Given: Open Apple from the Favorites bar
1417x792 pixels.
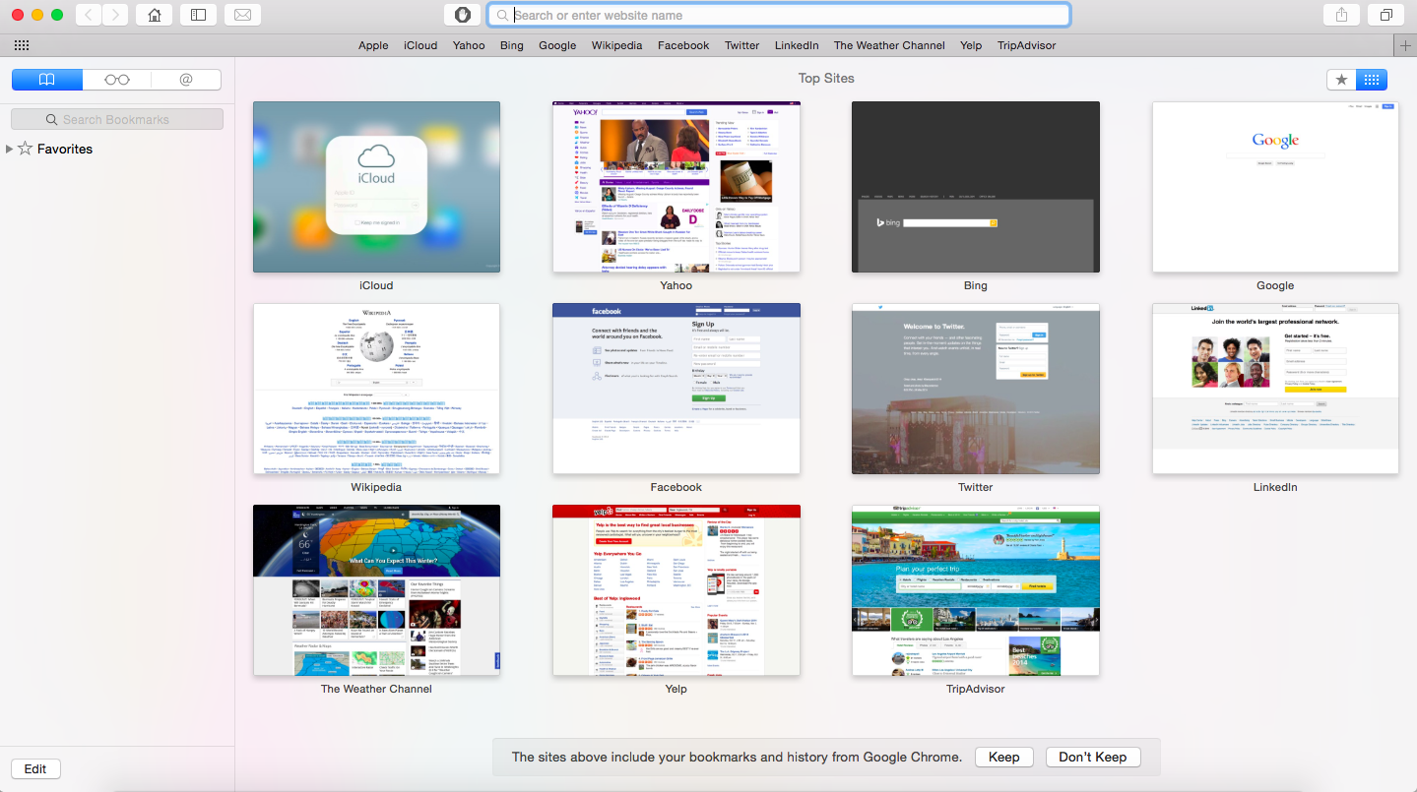Looking at the screenshot, I should pos(373,45).
